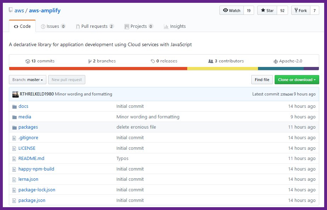Image resolution: width=327 pixels, height=210 pixels.
Task: Click the .gitignore file icon
Action: (14, 138)
